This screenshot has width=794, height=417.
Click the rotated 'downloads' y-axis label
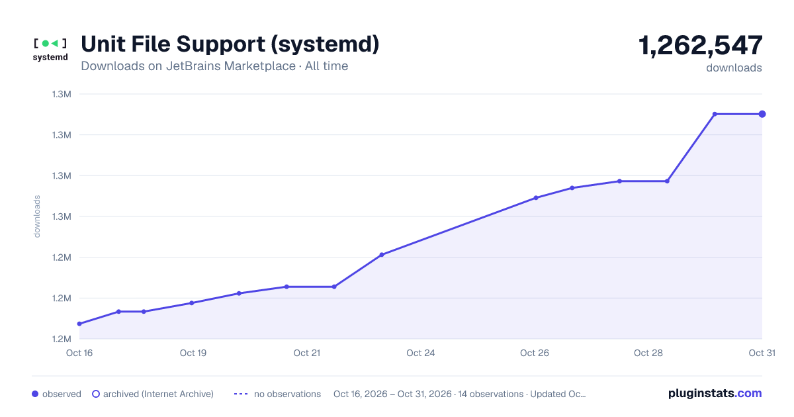37,216
